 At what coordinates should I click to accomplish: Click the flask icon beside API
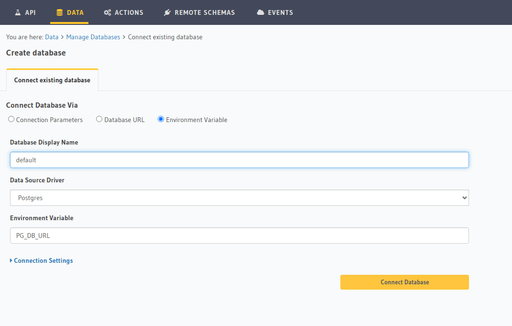click(18, 12)
